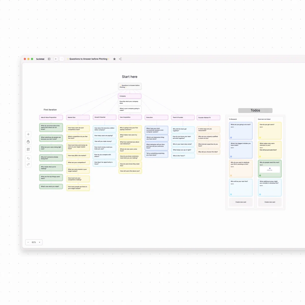Image resolution: width=305 pixels, height=305 pixels.
Task: Click link badge on 'dedicate your life' card
Action: point(231,175)
